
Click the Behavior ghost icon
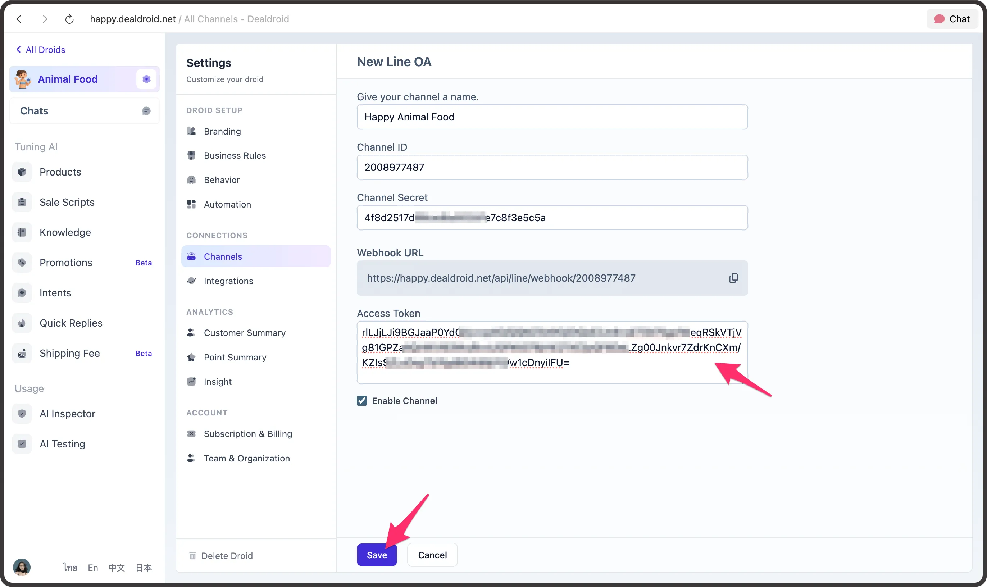pos(192,179)
